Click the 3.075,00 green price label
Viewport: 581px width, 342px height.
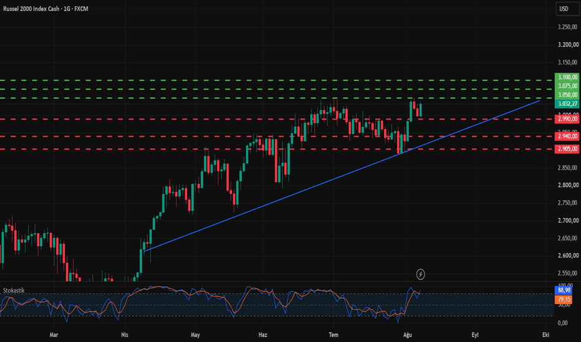tap(567, 86)
